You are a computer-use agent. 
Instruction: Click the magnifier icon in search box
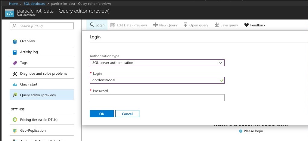tap(14, 26)
